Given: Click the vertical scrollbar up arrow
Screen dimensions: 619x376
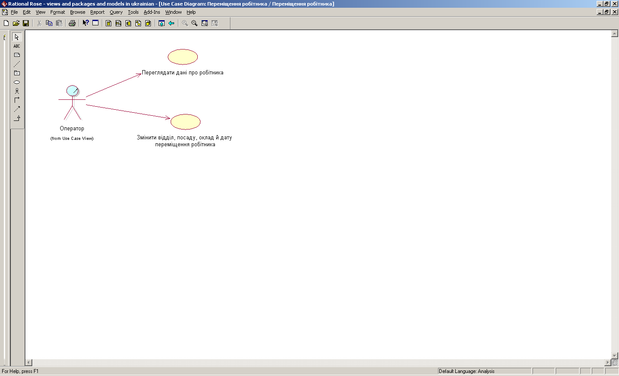Looking at the screenshot, I should [x=615, y=34].
